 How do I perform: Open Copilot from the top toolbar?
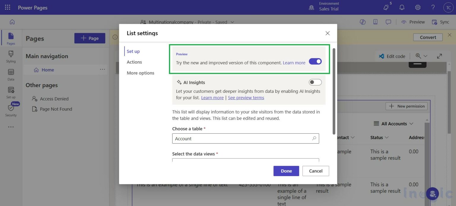pos(362,22)
